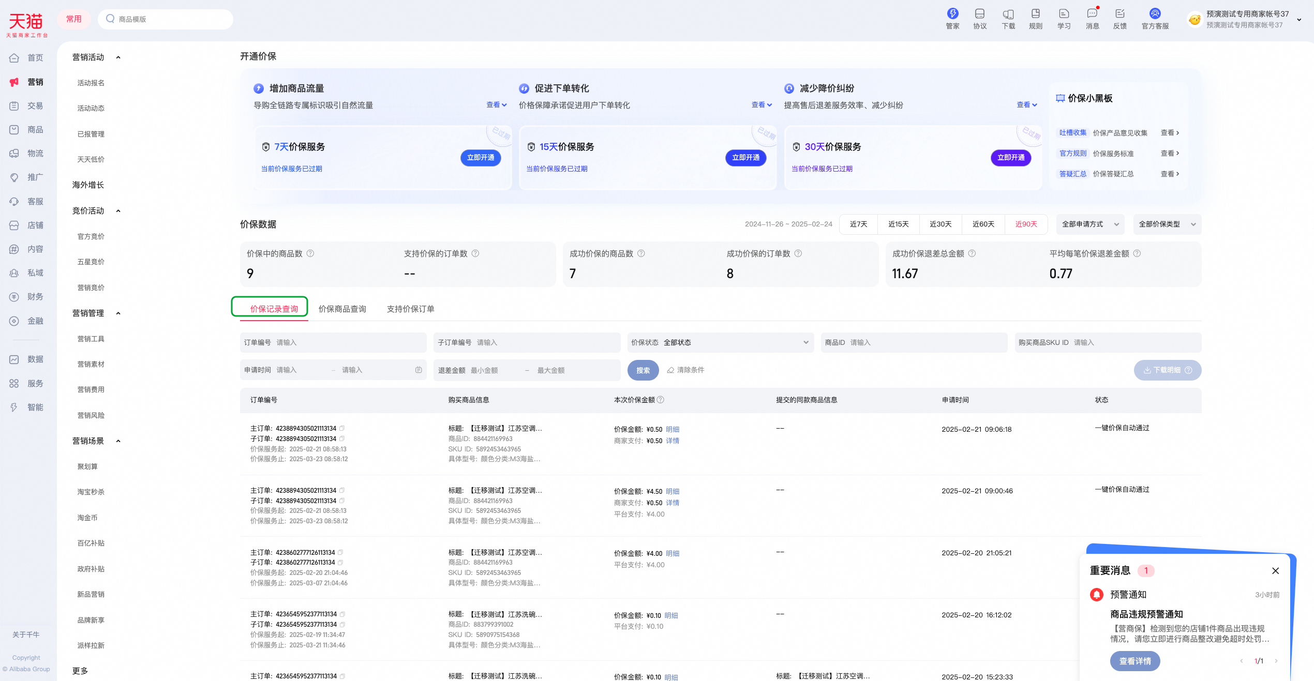Viewport: 1314px width, 681px height.
Task: Select the 近7天 date range
Action: (x=859, y=224)
